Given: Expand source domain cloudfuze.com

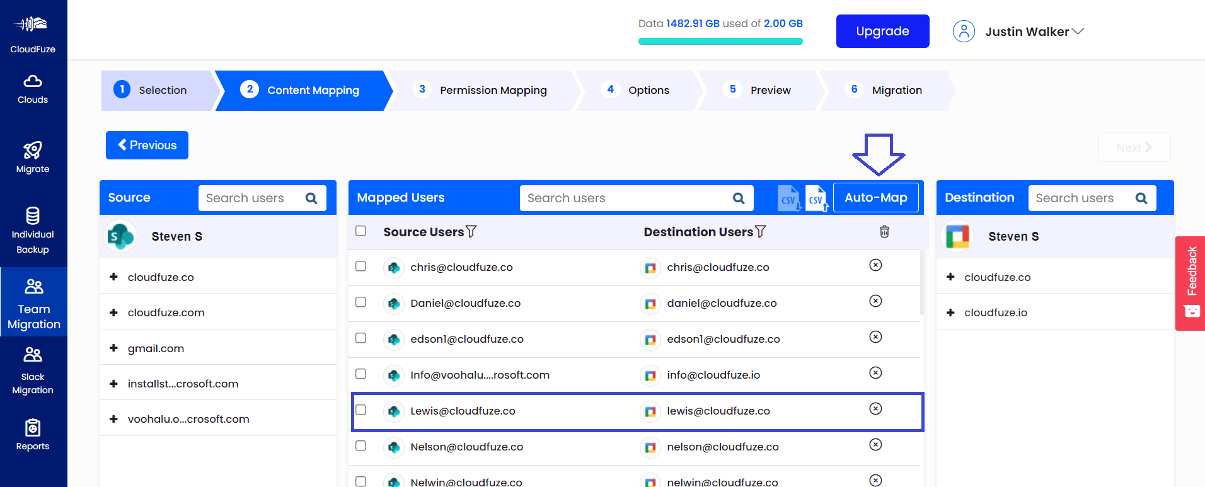Looking at the screenshot, I should pyautogui.click(x=113, y=312).
